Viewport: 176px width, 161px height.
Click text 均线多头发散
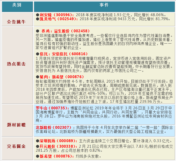pos(87,156)
